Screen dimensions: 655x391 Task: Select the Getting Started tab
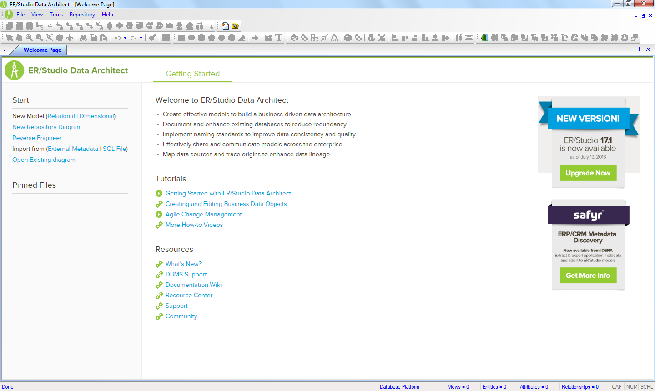(x=192, y=74)
